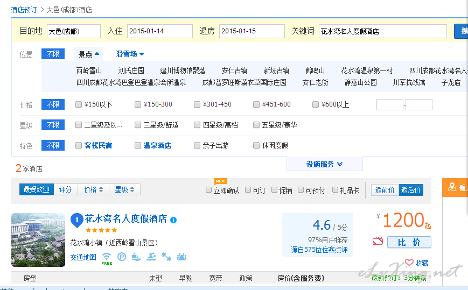This screenshot has width=468, height=290.
Task: Open the 花水湾名人度假酒店 hotel link
Action: (126, 219)
